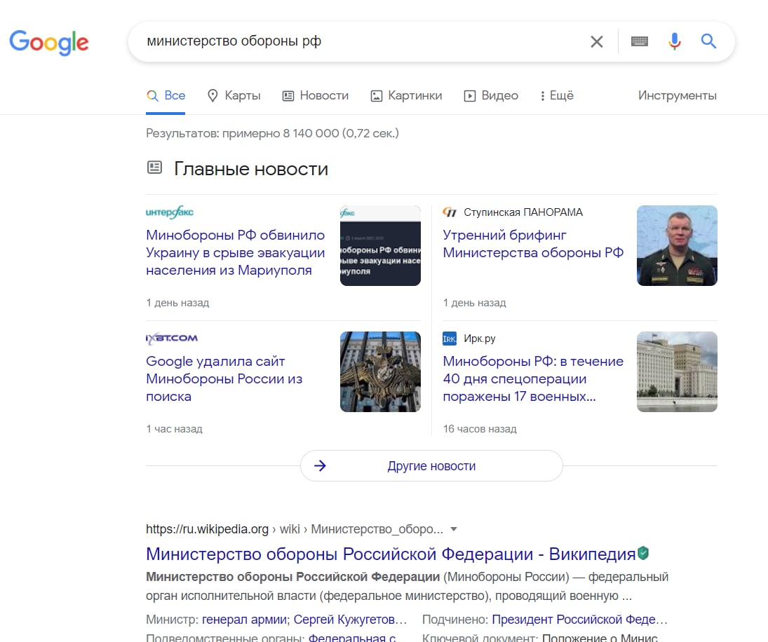
Task: Switch to the Картинки tab
Action: 406,96
